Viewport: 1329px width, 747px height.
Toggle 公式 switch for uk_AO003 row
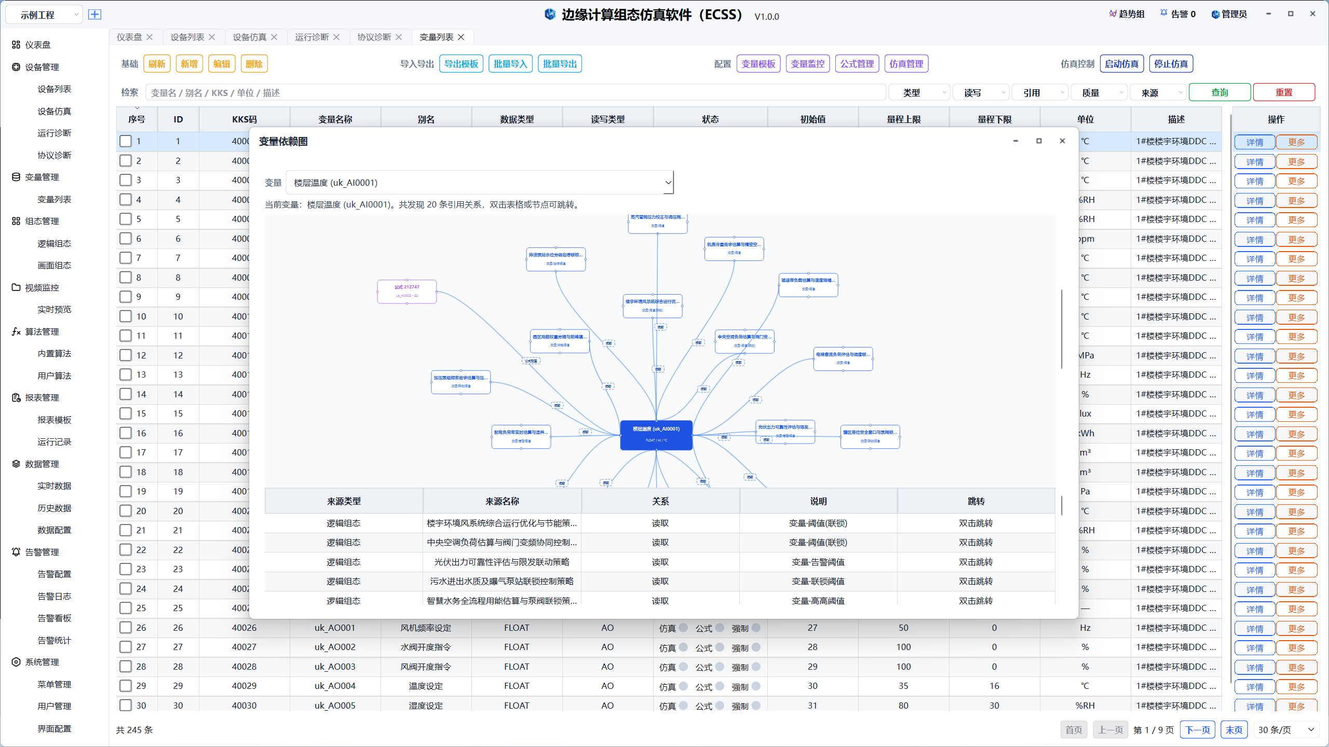(720, 667)
